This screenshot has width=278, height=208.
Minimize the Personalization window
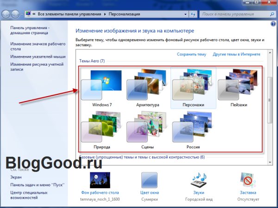pos(247,2)
